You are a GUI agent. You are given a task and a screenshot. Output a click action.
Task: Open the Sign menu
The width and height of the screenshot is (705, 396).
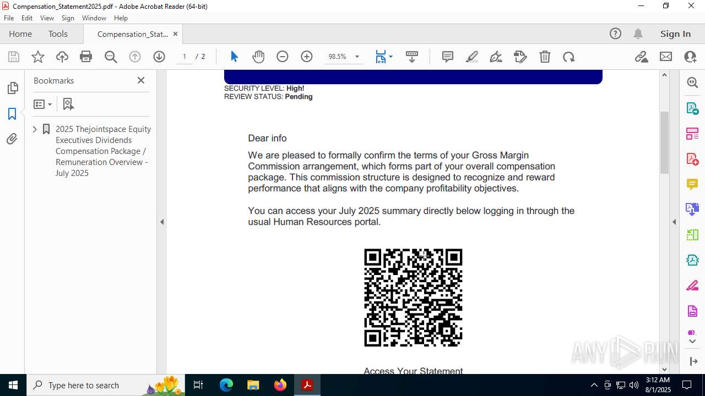[x=68, y=18]
